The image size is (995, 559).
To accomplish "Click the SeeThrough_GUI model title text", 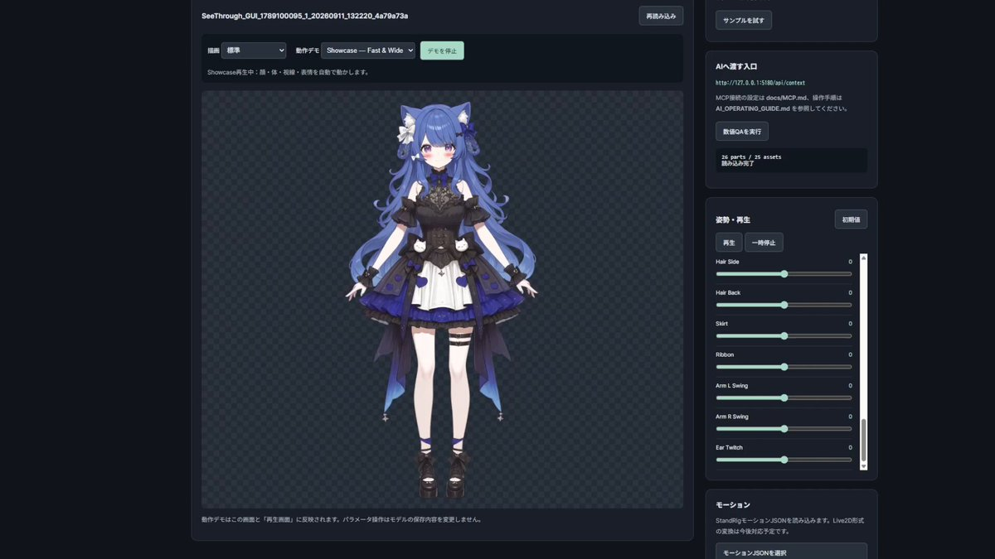I will point(305,16).
